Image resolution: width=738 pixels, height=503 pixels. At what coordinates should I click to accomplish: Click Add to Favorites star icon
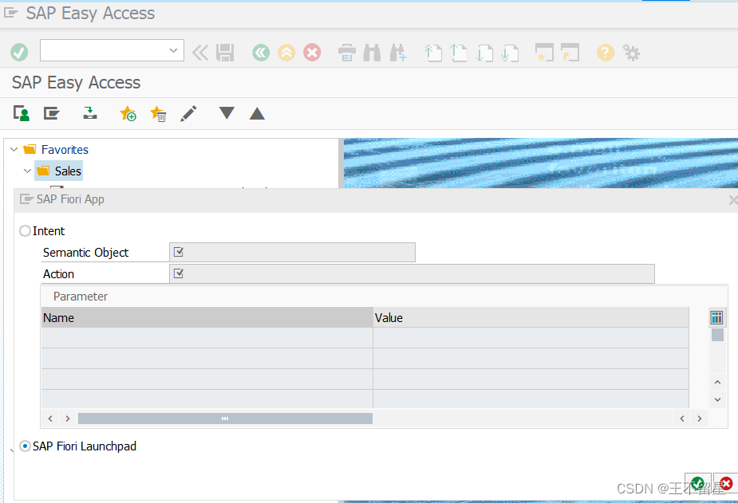pyautogui.click(x=128, y=113)
